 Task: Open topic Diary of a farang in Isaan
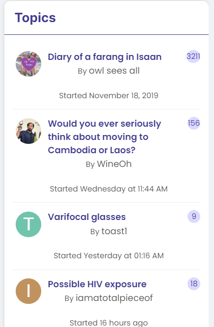105,57
